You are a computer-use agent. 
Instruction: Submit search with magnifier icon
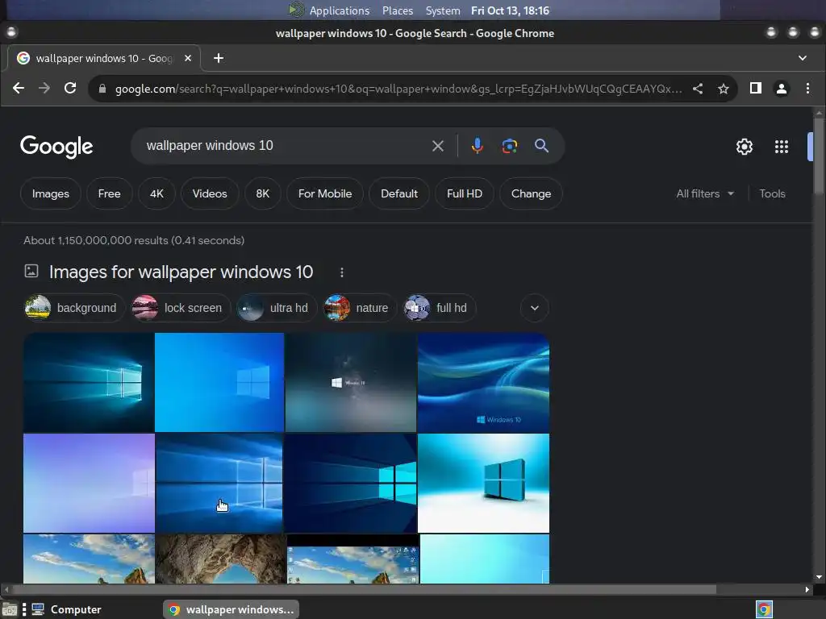coord(541,146)
